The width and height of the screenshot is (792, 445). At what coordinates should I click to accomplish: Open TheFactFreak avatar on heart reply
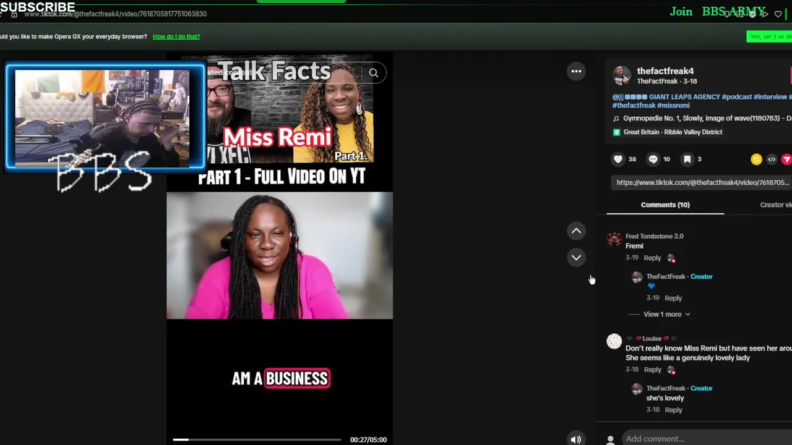(x=637, y=278)
